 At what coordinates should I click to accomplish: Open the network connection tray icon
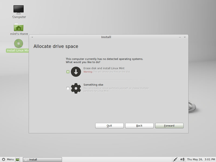tap(175, 159)
